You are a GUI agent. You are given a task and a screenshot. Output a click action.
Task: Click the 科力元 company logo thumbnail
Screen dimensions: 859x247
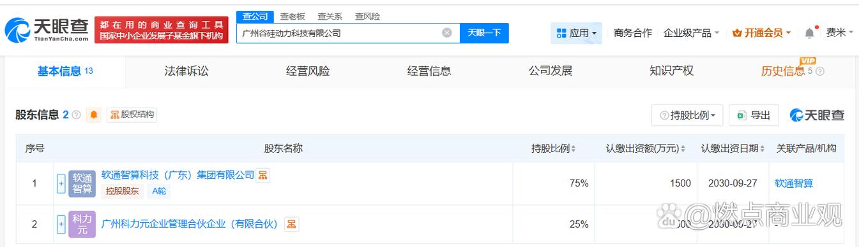tap(82, 224)
